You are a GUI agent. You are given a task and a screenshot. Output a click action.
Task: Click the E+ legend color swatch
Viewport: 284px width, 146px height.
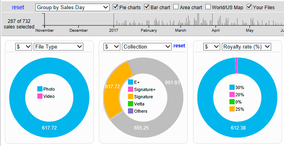(131, 82)
